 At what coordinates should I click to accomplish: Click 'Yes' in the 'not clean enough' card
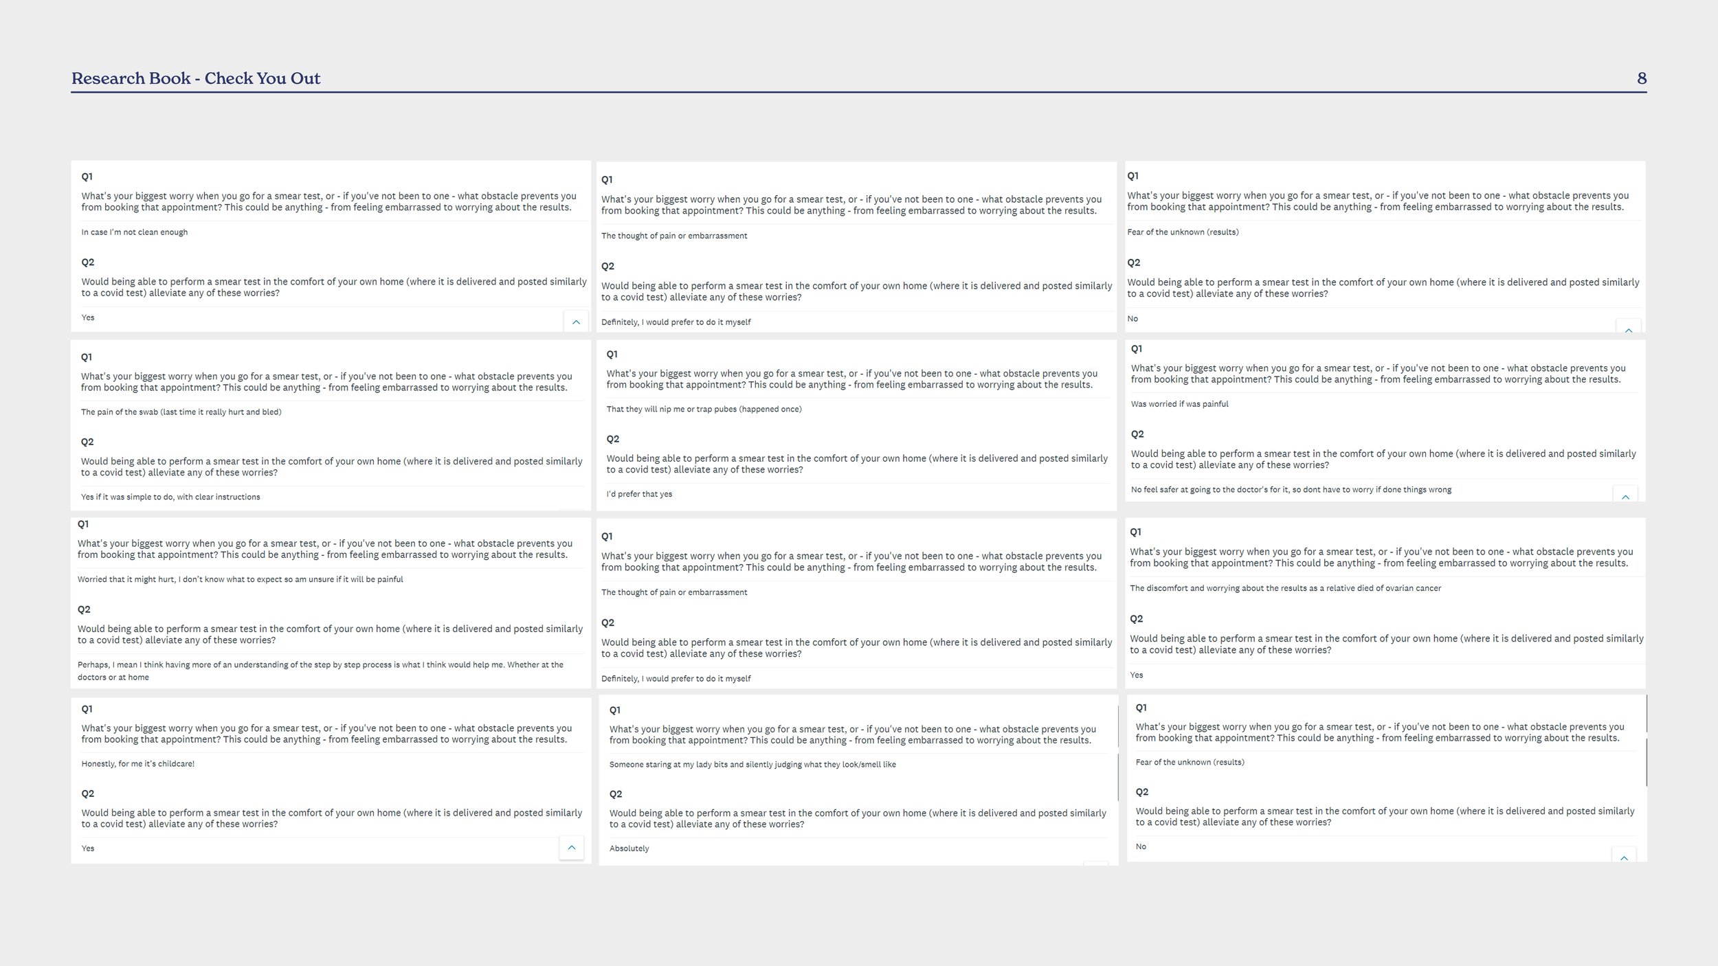[88, 317]
